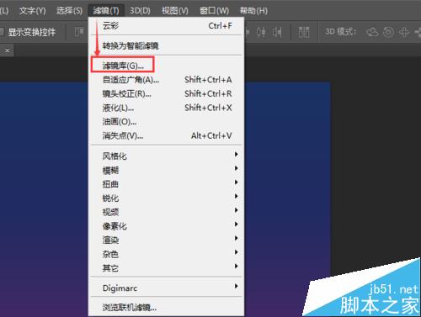Expand the 杂色 submenu
Viewport: 421px width, 317px height.
click(166, 254)
